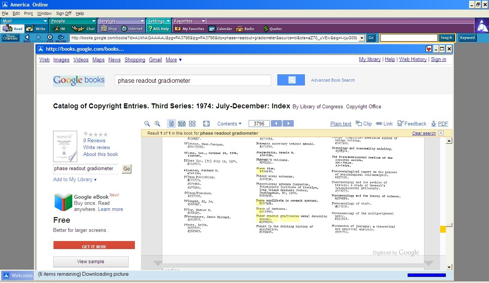Click the View sample button

tap(91, 262)
